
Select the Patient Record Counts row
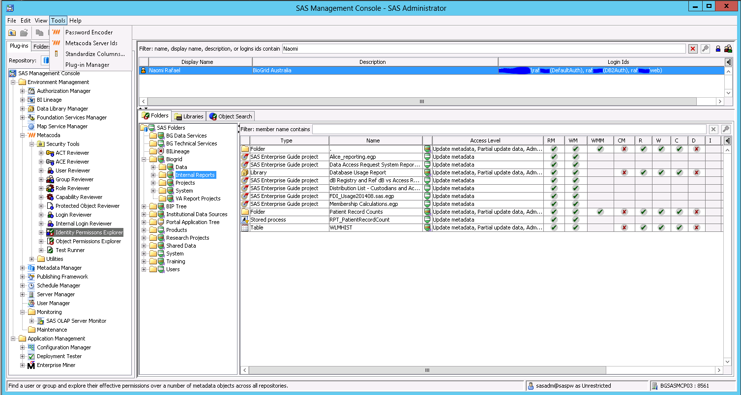point(482,212)
